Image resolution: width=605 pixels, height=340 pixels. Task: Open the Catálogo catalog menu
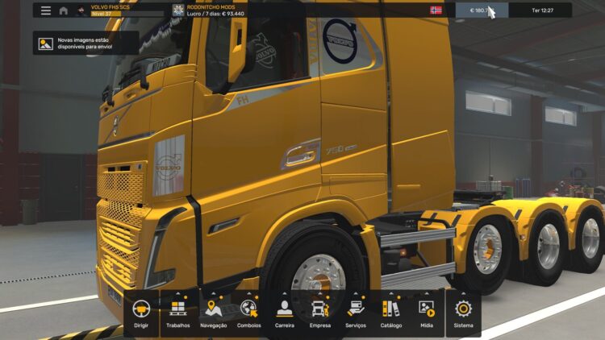point(391,313)
